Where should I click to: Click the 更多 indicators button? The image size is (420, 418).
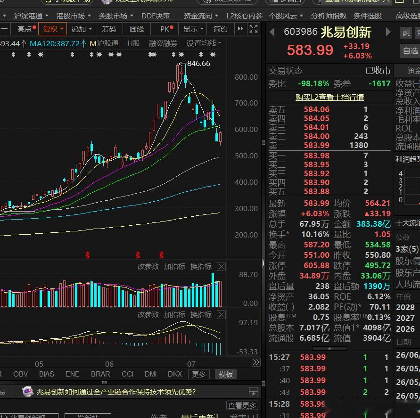point(199,374)
